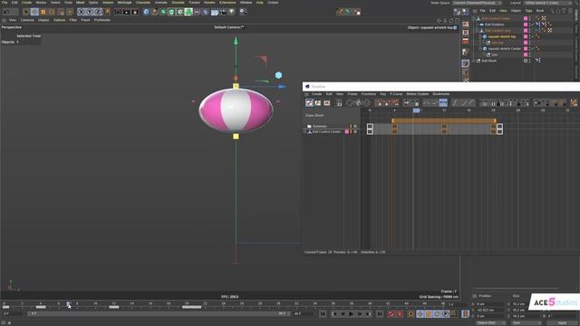Select the Live Selection tool
The height and width of the screenshot is (326, 580).
pyautogui.click(x=26, y=12)
